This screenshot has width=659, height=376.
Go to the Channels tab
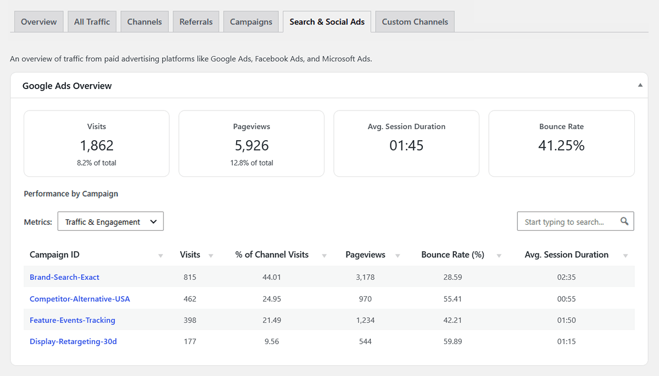tap(144, 22)
